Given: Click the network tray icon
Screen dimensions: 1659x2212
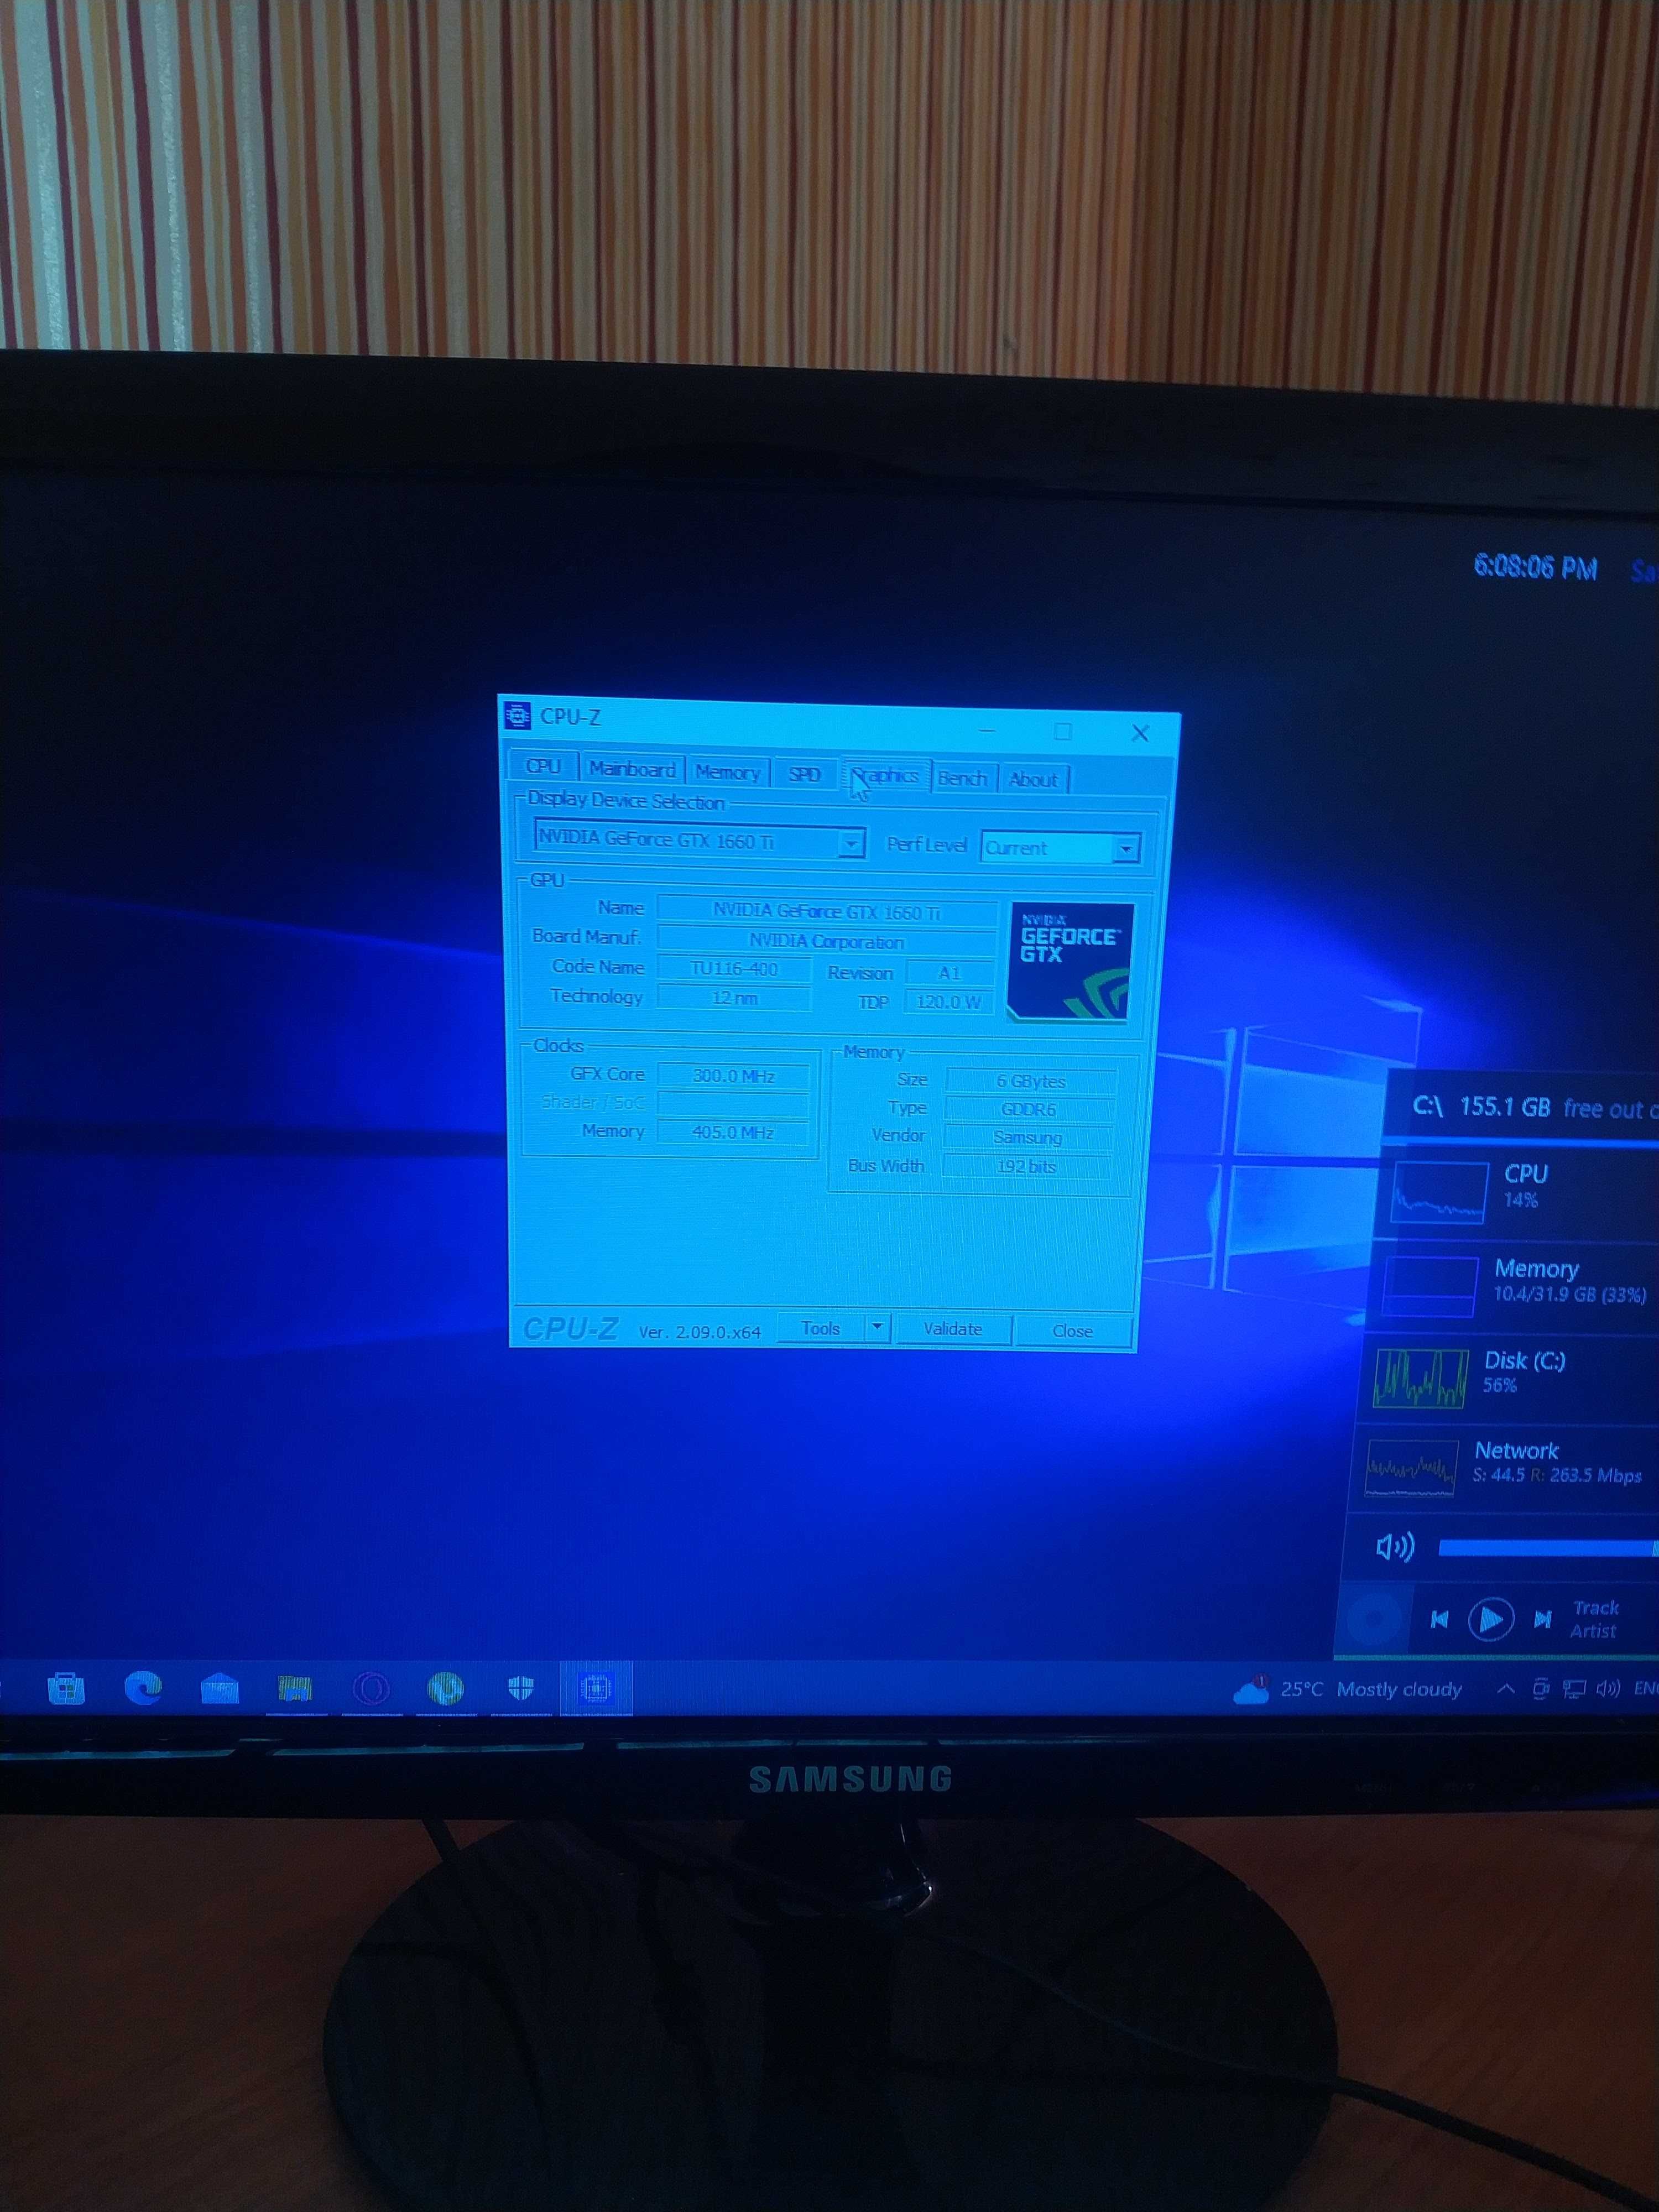Looking at the screenshot, I should (1574, 1690).
